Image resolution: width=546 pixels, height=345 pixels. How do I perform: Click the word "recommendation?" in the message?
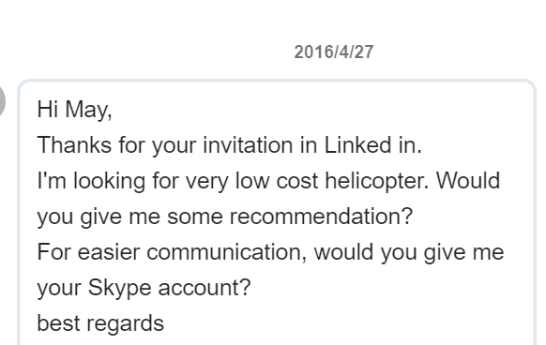[321, 217]
